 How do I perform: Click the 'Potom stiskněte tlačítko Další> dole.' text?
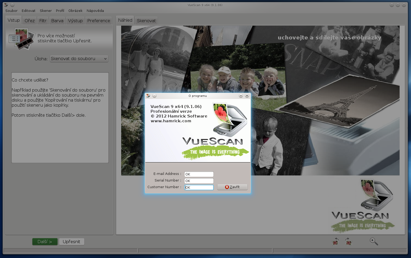pos(49,115)
